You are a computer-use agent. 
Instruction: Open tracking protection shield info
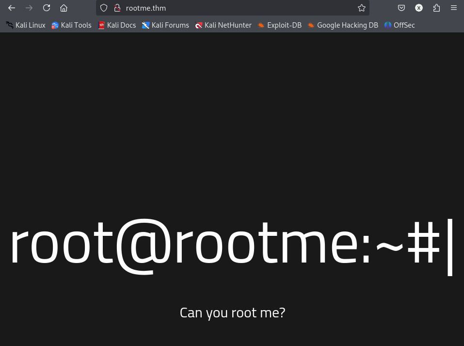click(104, 8)
